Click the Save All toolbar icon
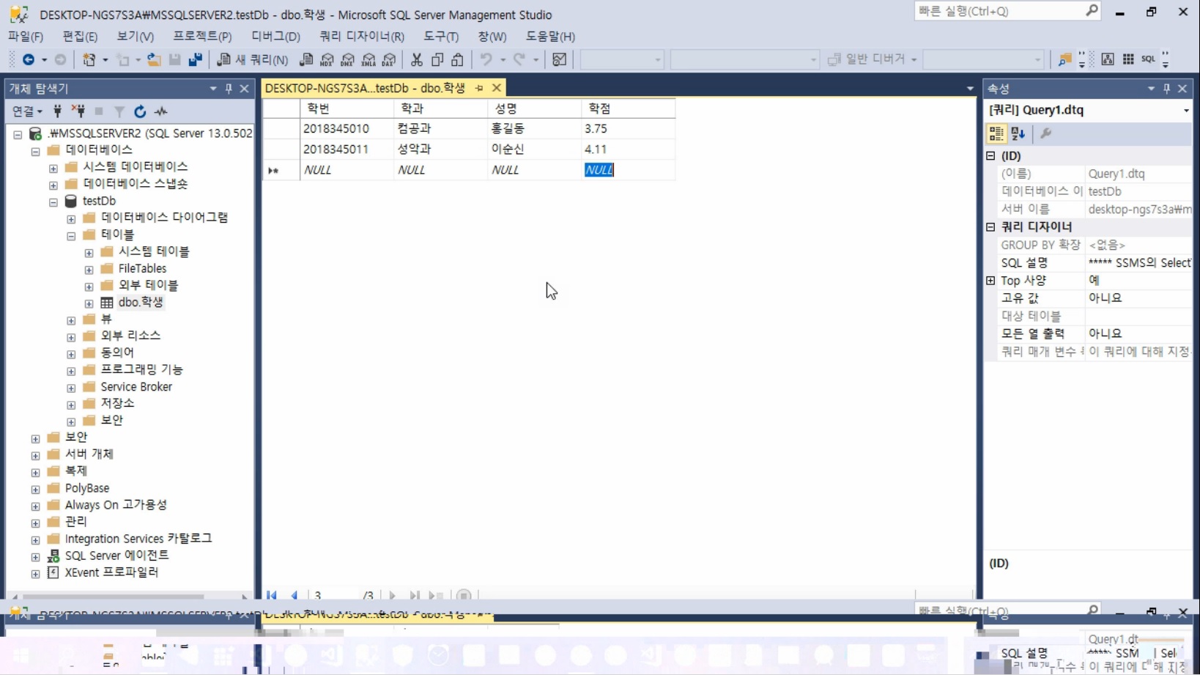Screen dimensions: 1200x675 [195, 59]
